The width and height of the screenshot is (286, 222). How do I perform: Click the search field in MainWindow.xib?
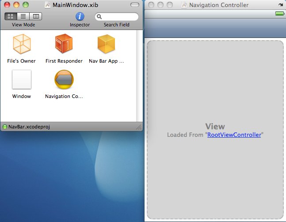click(117, 17)
